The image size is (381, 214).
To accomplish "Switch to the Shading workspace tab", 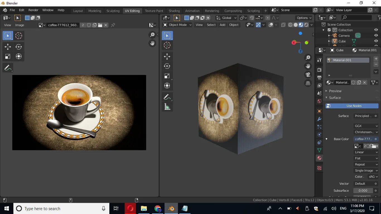I will click(x=174, y=11).
